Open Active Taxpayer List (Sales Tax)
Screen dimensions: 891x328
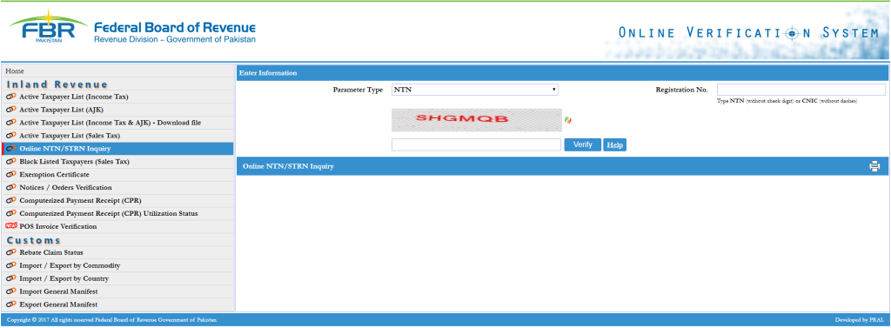click(x=70, y=136)
